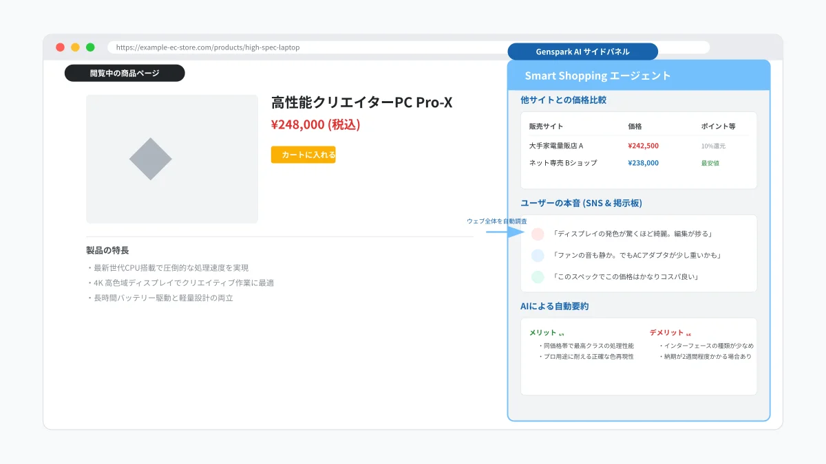Click the ポイント等 column header
This screenshot has height=464, width=826.
pyautogui.click(x=718, y=126)
